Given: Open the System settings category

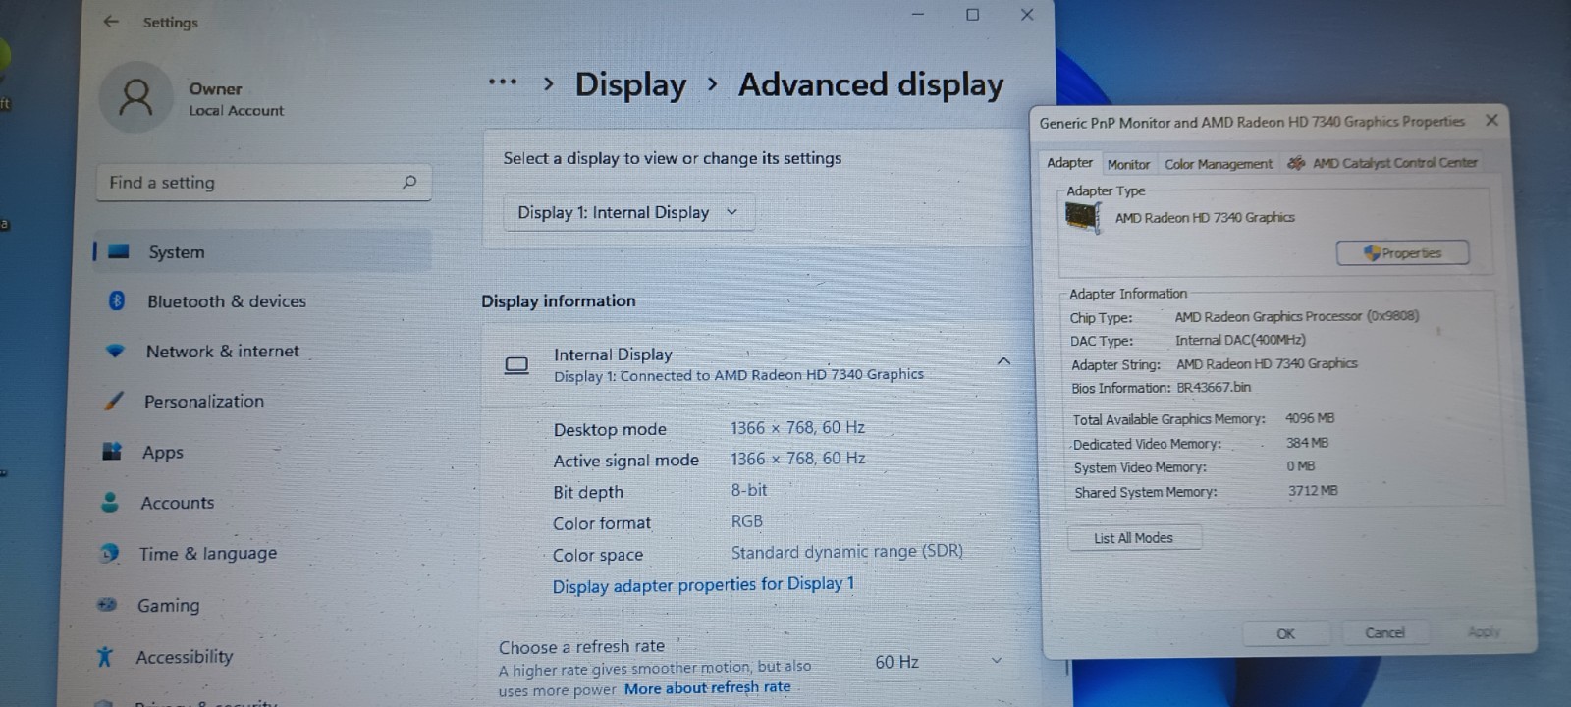Looking at the screenshot, I should tap(262, 251).
